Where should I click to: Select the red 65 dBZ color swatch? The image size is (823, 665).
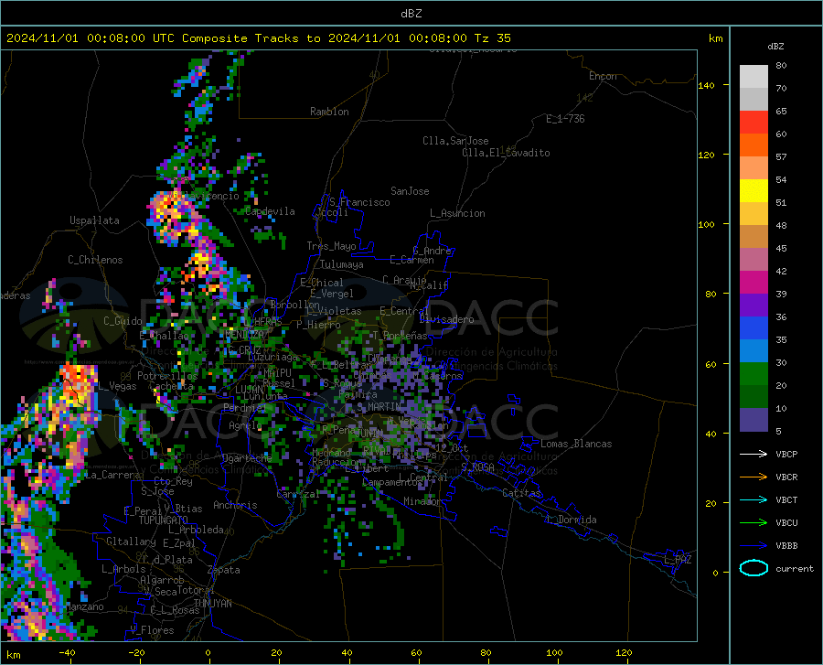[754, 123]
